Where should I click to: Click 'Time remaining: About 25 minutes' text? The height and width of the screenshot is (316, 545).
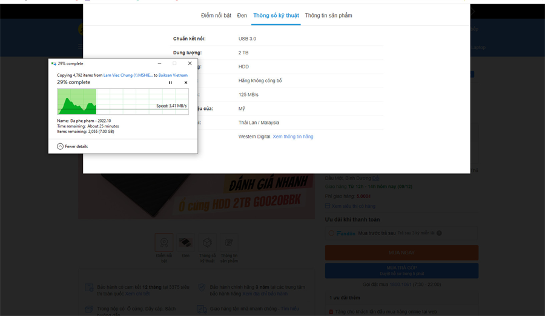[x=88, y=126]
